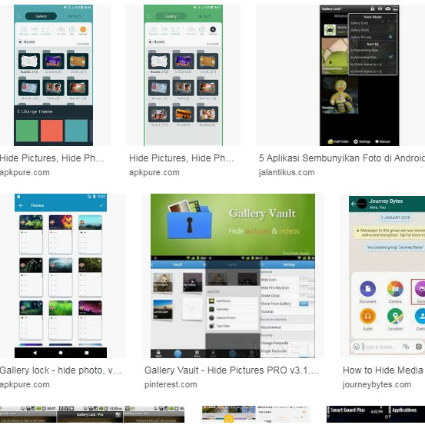Image resolution: width=425 pixels, height=425 pixels.
Task: Click Hide Pictures title under green-themed screenshot
Action: tap(181, 158)
